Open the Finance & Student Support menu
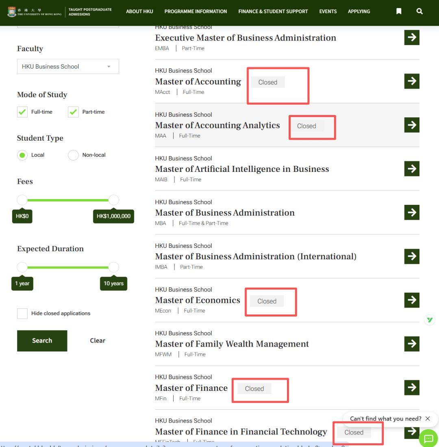Screen dimensions: 439x447 pos(273,11)
